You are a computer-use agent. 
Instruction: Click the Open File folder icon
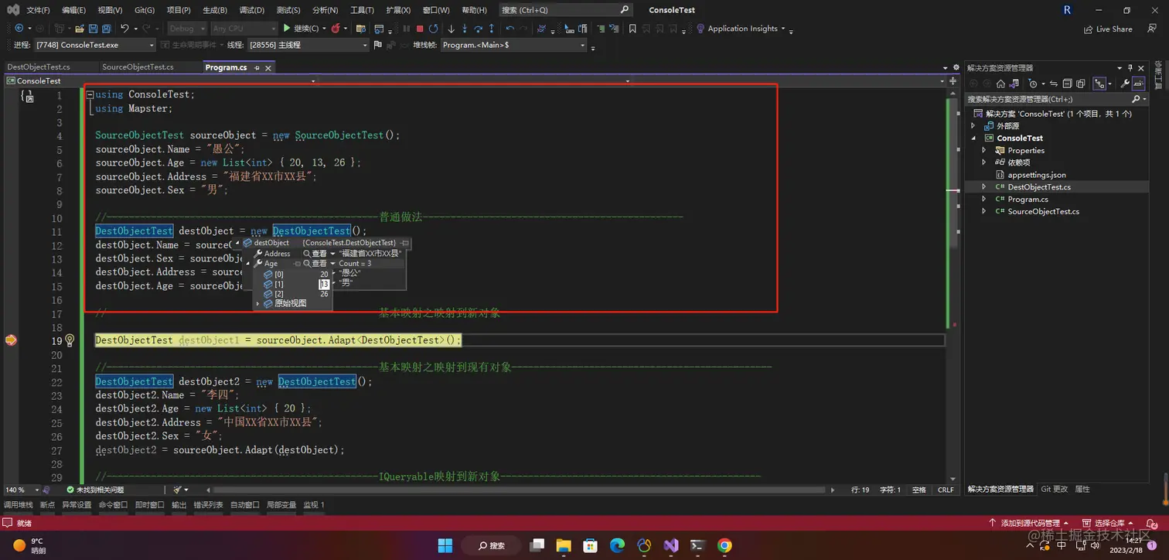[x=80, y=29]
